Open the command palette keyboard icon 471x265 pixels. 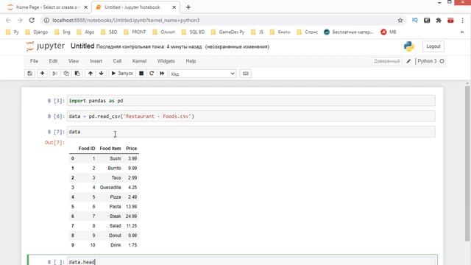[x=246, y=74]
